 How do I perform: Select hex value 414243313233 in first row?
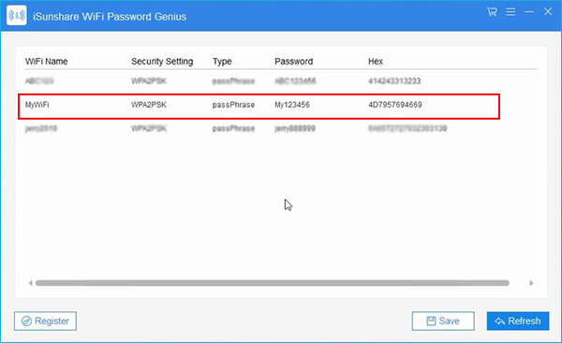[x=394, y=81]
